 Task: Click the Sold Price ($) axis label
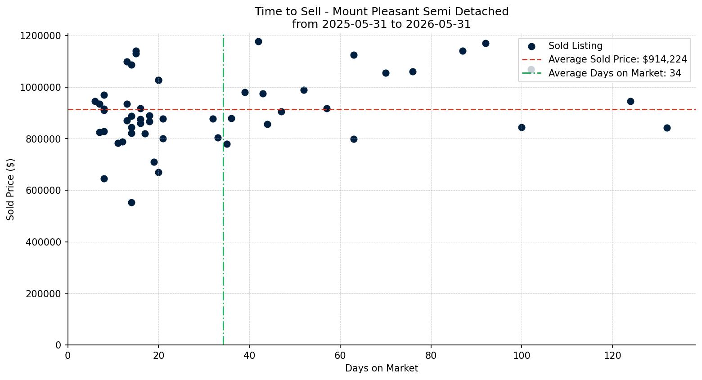[11, 189]
